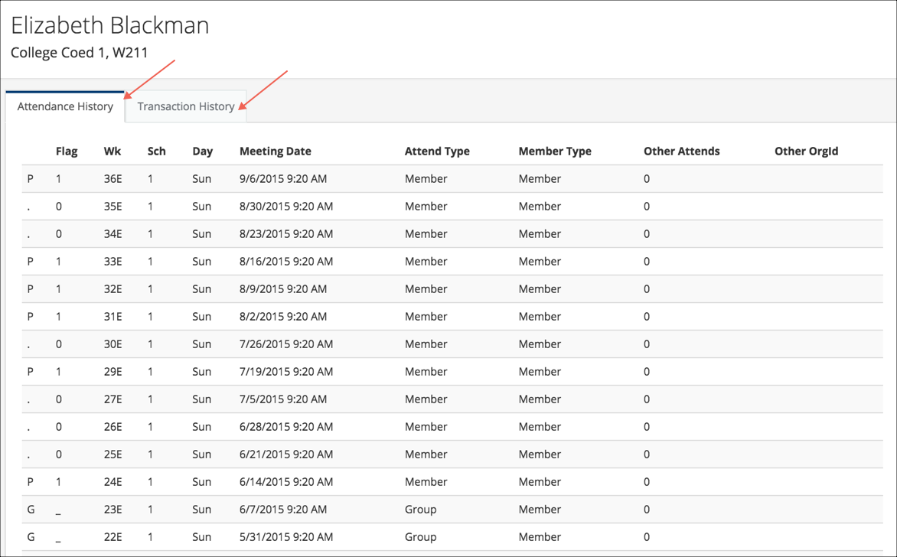Click the Day column header
Screen dimensions: 897x557
pyautogui.click(x=203, y=151)
